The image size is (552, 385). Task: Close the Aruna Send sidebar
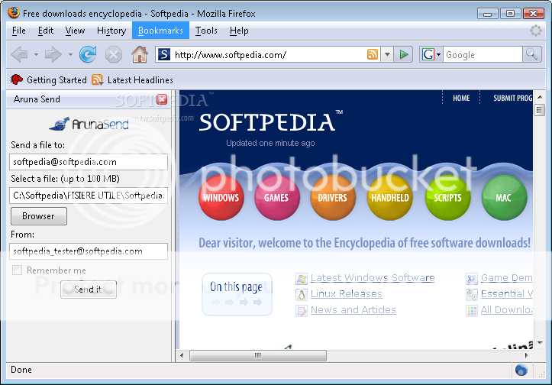click(x=162, y=99)
